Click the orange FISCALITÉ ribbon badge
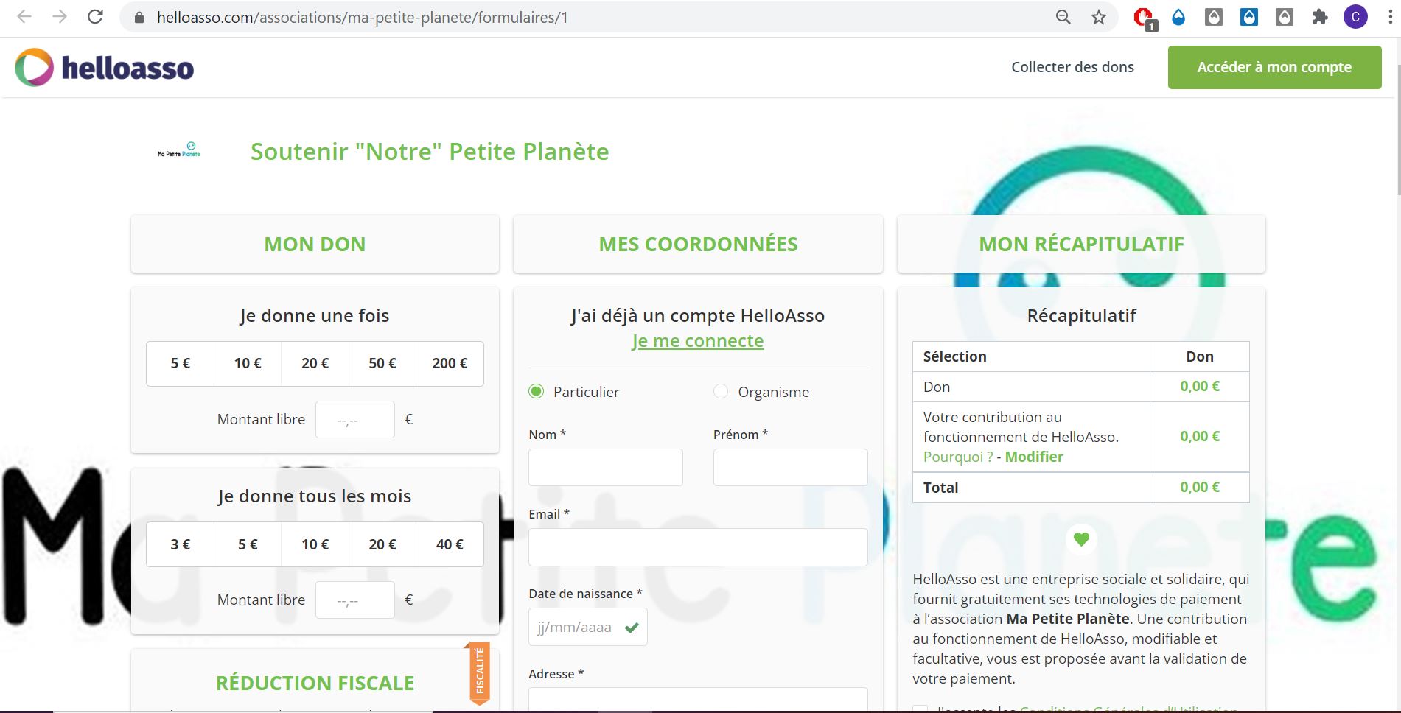This screenshot has height=713, width=1401. point(479,673)
